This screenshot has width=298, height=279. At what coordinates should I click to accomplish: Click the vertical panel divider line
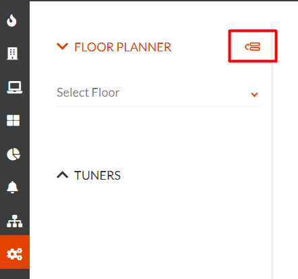click(272, 151)
